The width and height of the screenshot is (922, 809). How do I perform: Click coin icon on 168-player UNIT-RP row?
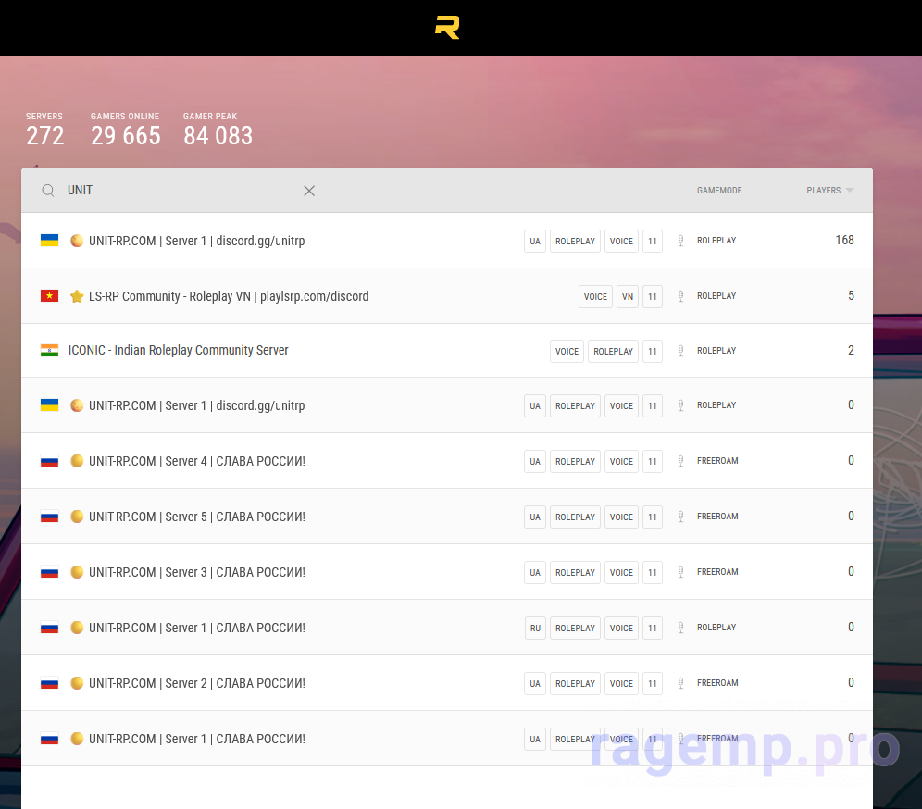(x=77, y=241)
